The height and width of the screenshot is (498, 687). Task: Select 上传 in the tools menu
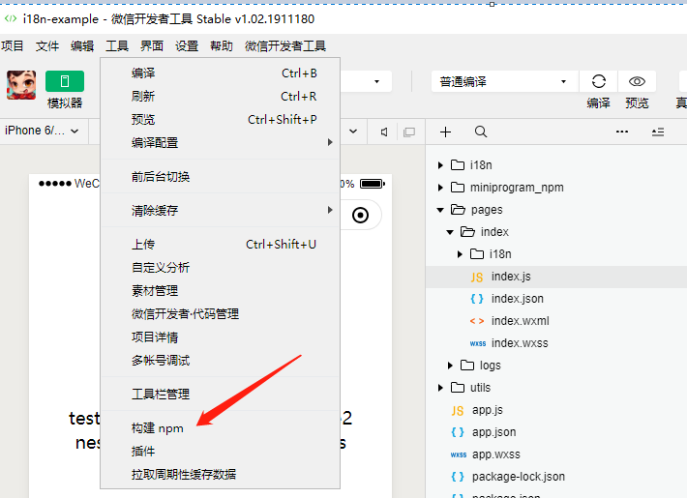pos(220,245)
